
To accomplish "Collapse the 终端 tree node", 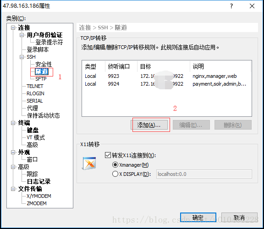I will [13, 123].
